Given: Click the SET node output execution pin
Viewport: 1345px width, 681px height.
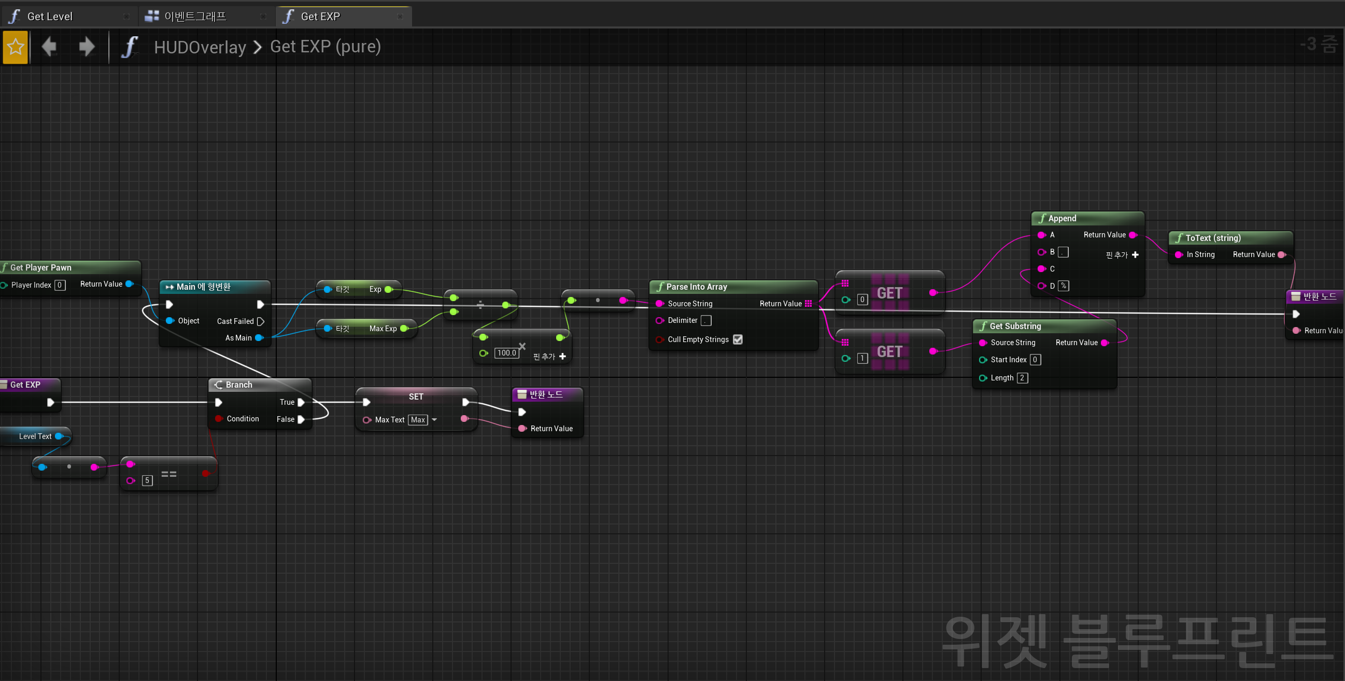Looking at the screenshot, I should [x=466, y=403].
